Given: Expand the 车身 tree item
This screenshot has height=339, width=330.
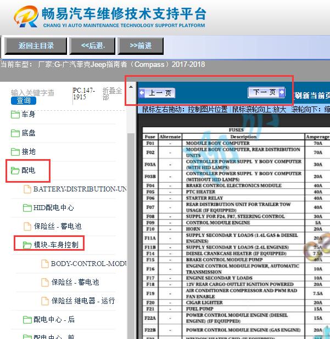Looking at the screenshot, I should click(x=29, y=114).
